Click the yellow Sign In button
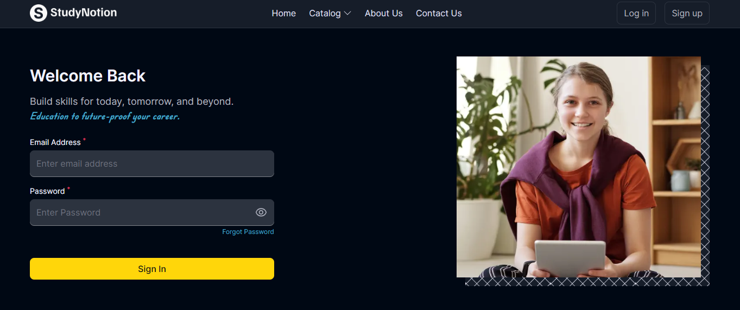Screen dimensions: 740x310 pyautogui.click(x=152, y=269)
